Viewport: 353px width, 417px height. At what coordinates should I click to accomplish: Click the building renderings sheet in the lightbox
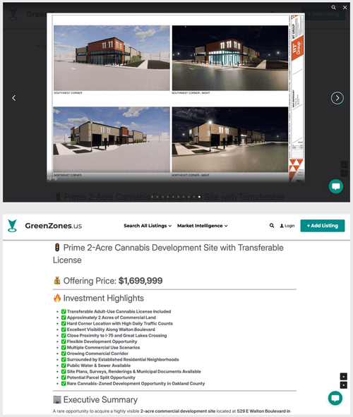click(176, 97)
